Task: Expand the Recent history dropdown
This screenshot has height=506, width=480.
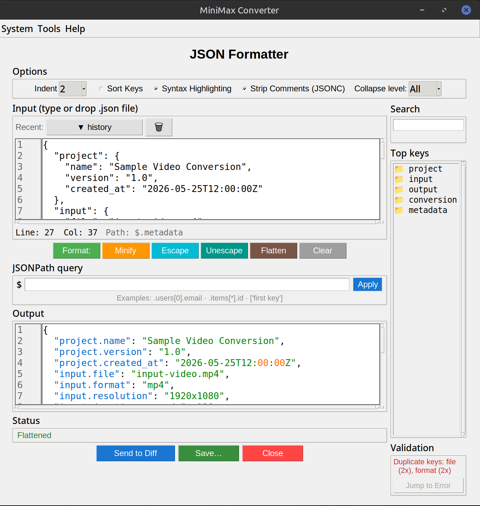Action: click(x=94, y=127)
